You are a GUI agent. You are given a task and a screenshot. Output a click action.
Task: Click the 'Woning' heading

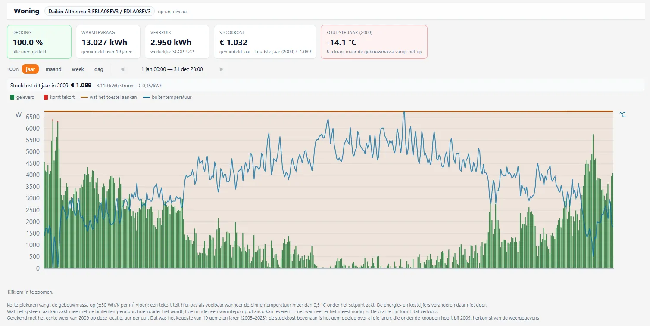pos(26,11)
